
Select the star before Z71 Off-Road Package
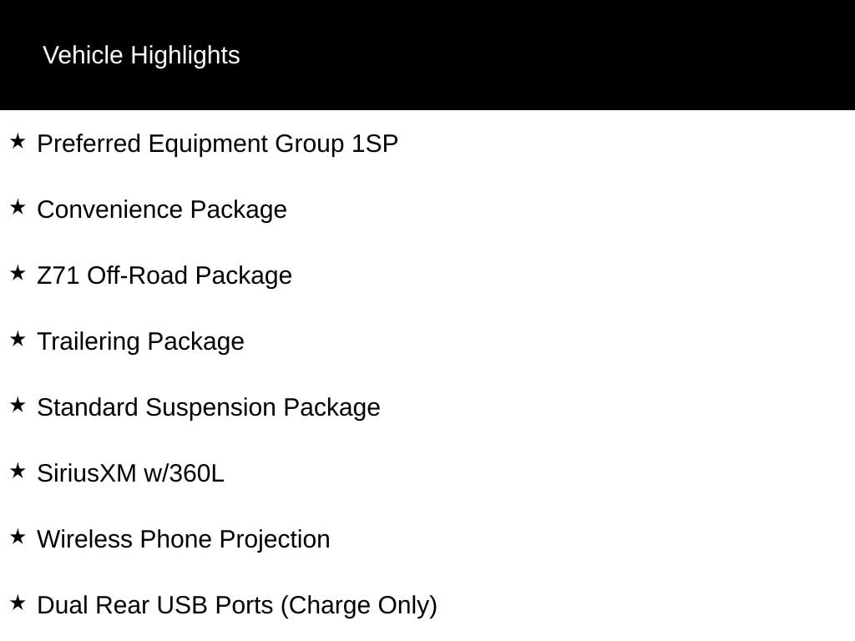18,273
